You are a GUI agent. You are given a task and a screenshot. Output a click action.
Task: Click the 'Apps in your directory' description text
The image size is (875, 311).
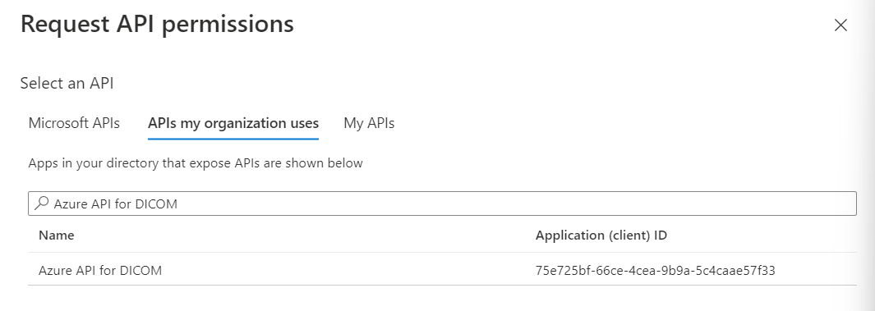pyautogui.click(x=196, y=163)
